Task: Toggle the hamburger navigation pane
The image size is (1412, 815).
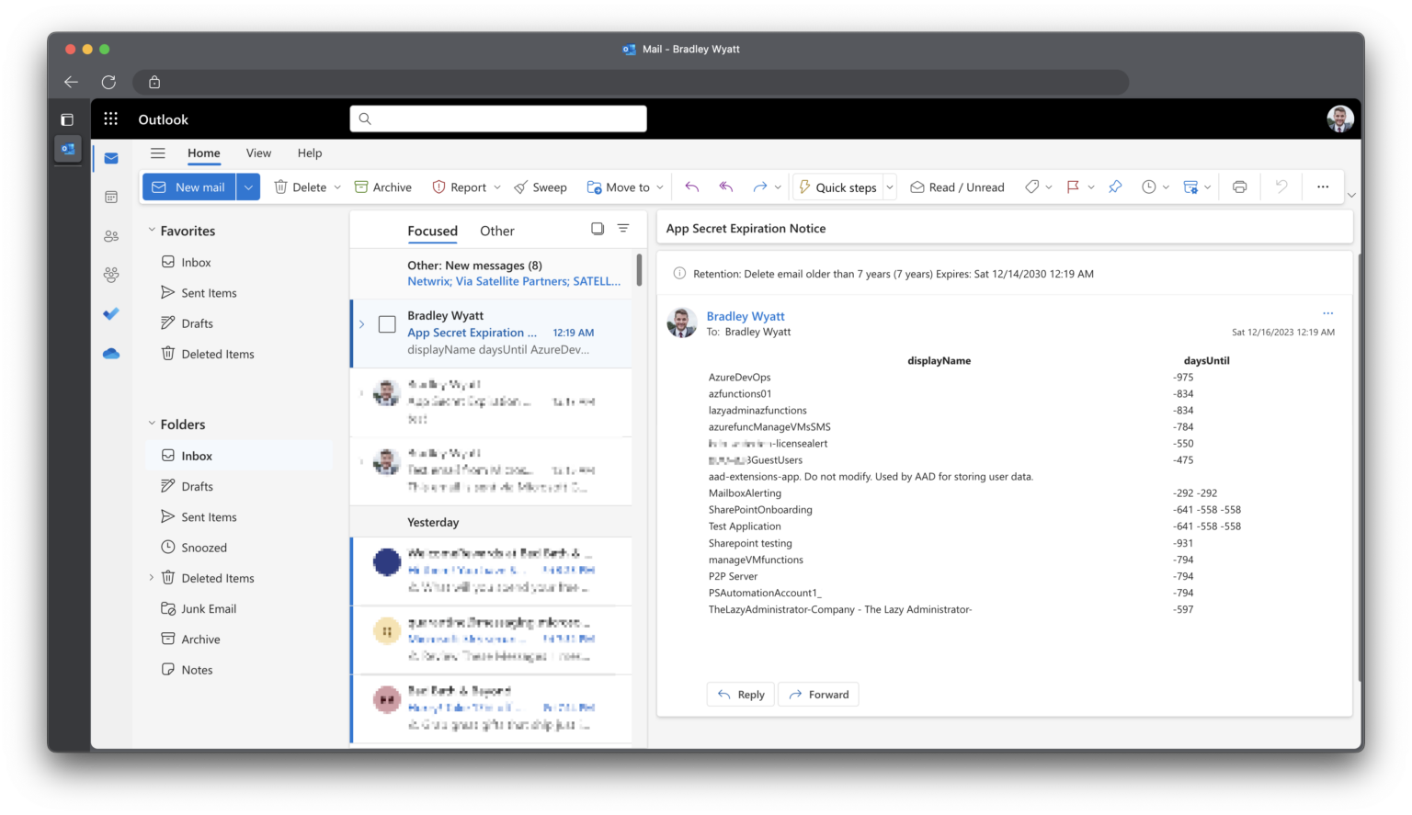Action: point(158,153)
